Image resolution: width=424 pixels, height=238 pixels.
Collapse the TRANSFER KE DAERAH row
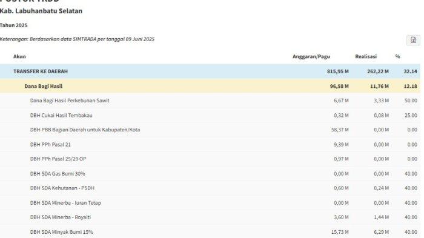[210, 71]
